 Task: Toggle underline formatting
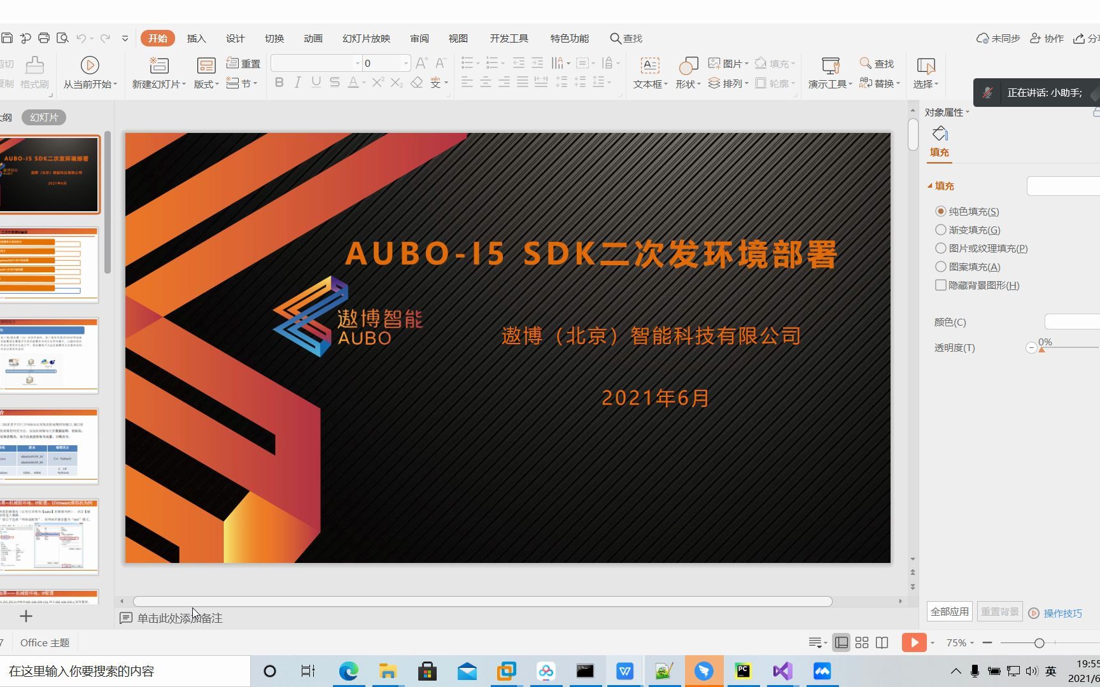(x=316, y=83)
